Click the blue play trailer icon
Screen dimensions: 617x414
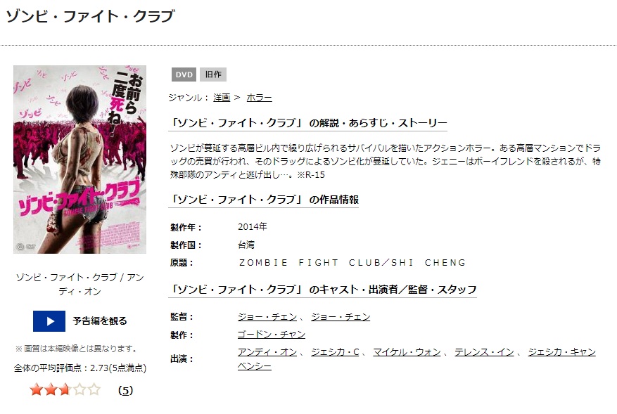tap(49, 321)
